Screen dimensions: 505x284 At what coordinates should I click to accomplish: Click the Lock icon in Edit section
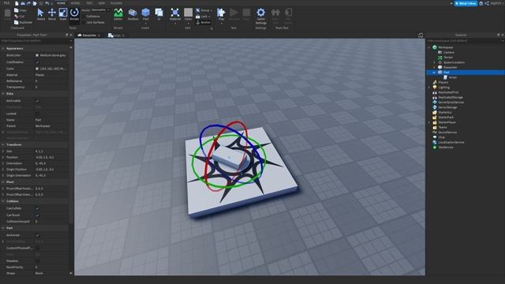pyautogui.click(x=198, y=17)
